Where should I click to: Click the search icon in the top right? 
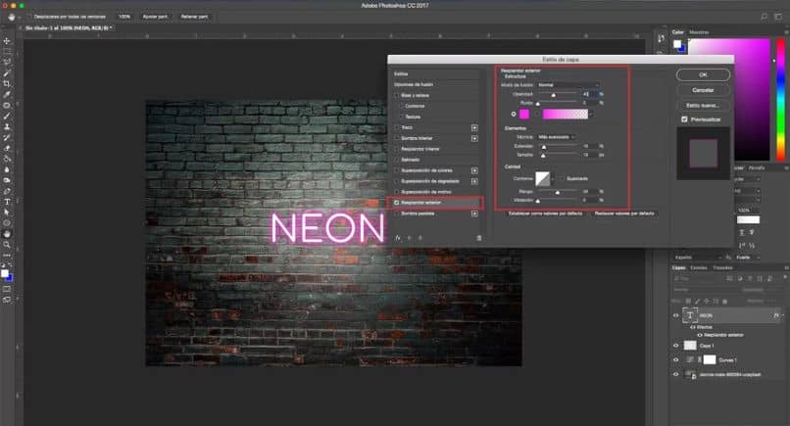tap(765, 17)
